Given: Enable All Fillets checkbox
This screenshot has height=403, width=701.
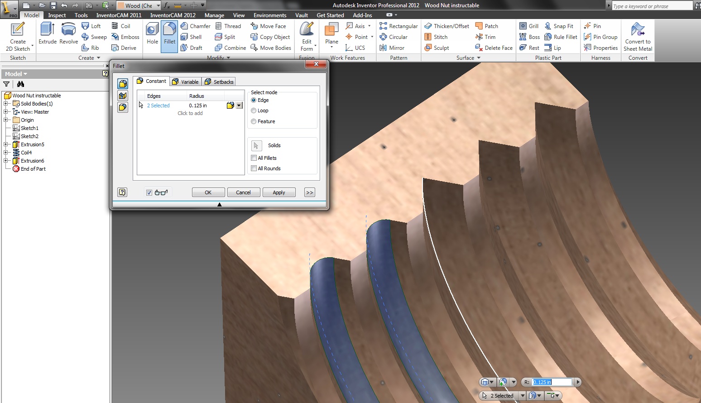Looking at the screenshot, I should click(254, 158).
